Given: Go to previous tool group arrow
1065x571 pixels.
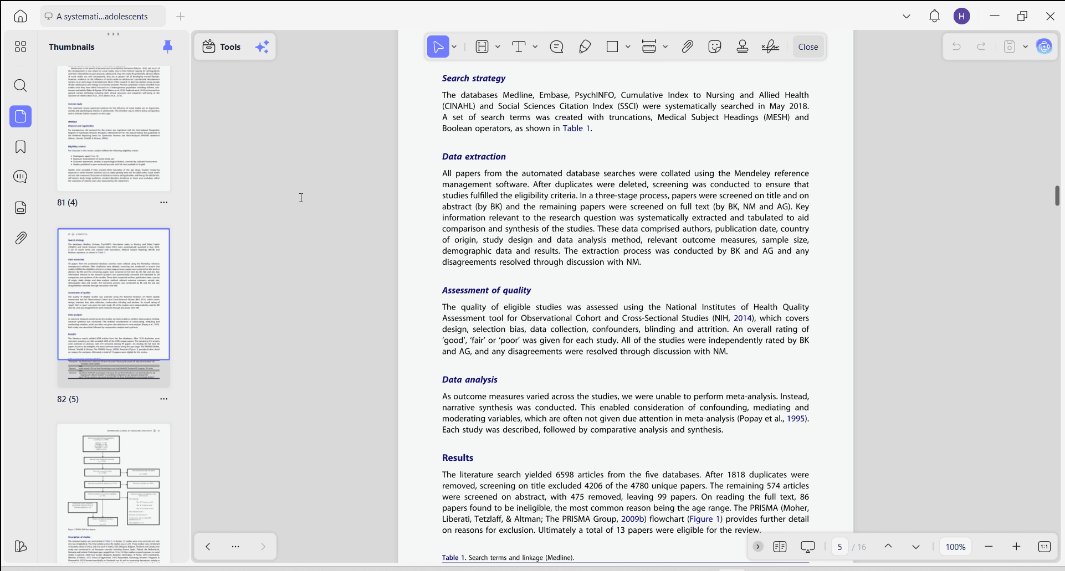Looking at the screenshot, I should point(208,547).
